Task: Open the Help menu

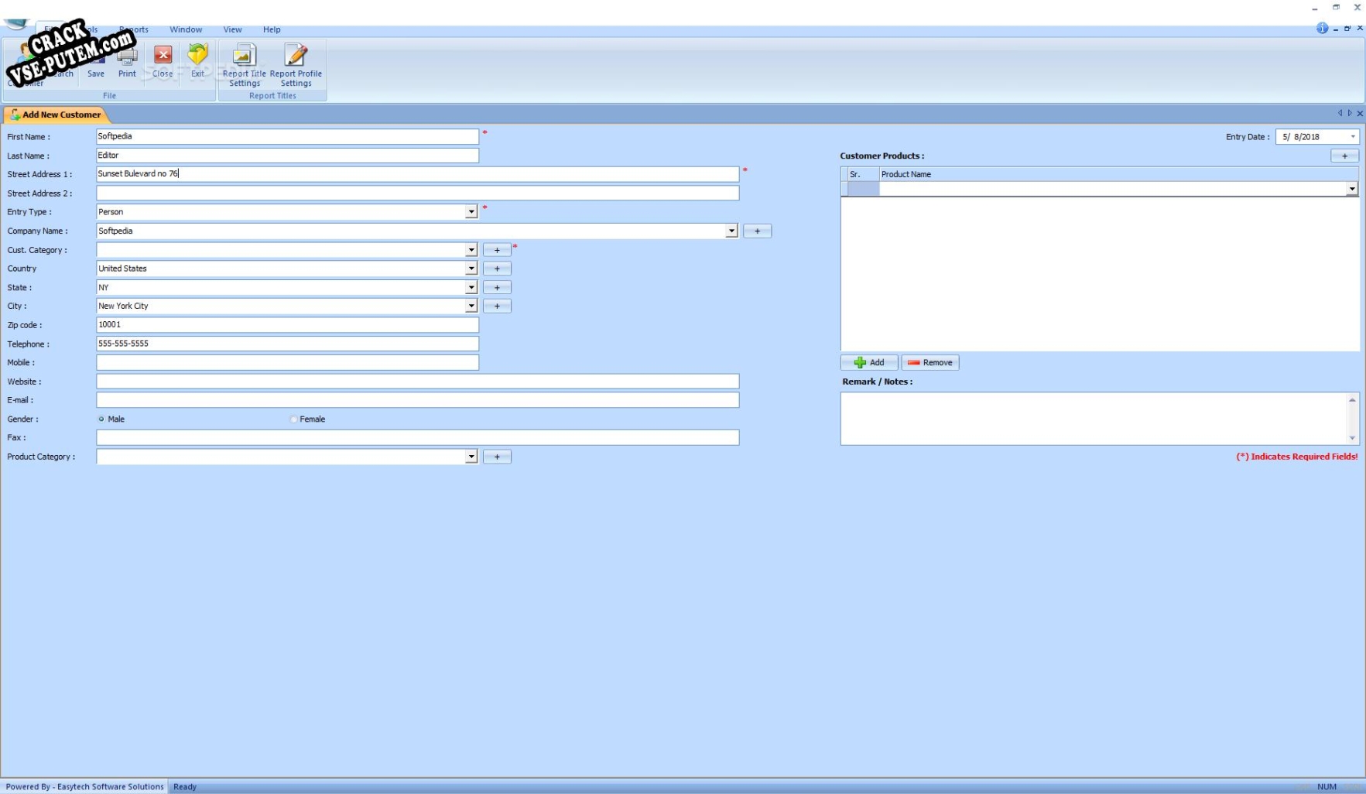Action: coord(272,29)
